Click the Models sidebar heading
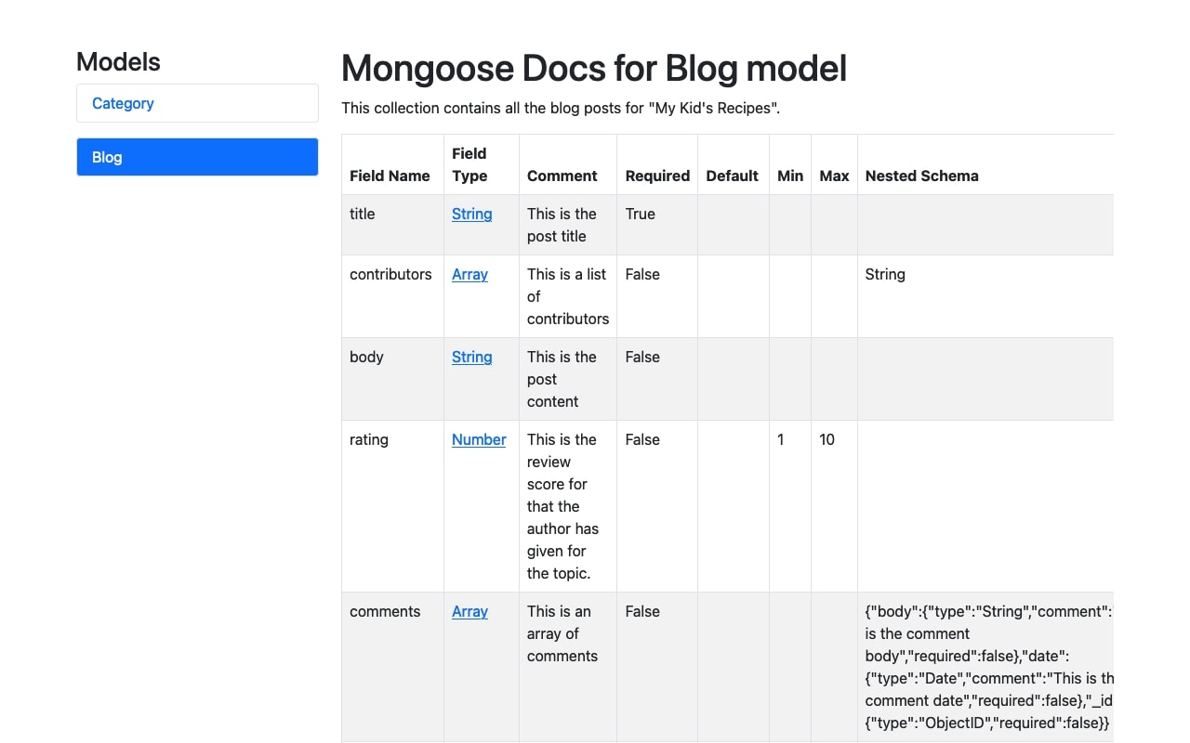This screenshot has width=1190, height=743. click(x=118, y=61)
